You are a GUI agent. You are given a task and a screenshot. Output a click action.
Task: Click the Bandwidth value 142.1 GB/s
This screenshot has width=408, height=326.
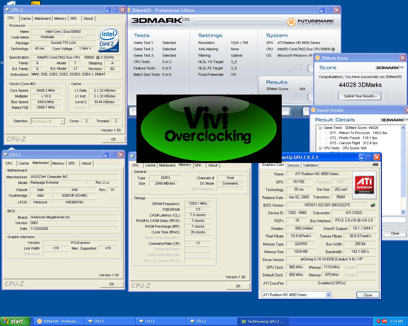360,252
